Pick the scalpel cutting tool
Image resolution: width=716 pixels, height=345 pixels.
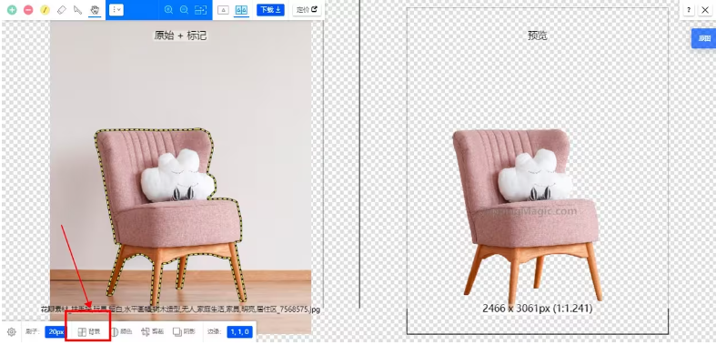pyautogui.click(x=78, y=10)
